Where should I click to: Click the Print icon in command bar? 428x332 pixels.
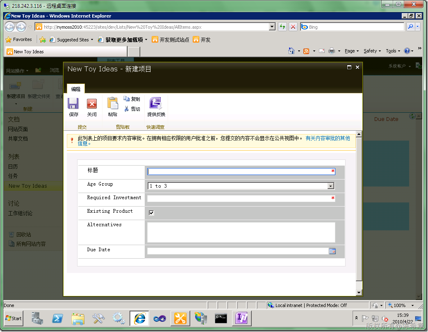(331, 51)
